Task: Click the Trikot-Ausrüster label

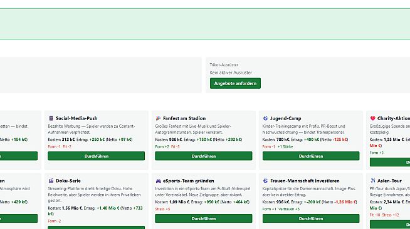Action: pyautogui.click(x=224, y=65)
